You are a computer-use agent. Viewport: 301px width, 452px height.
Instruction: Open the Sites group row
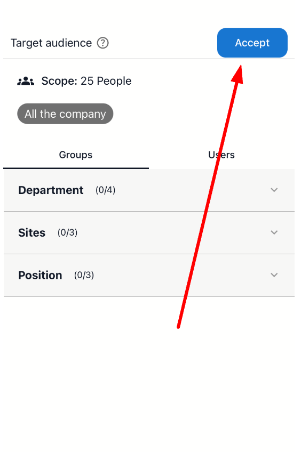pyautogui.click(x=149, y=232)
